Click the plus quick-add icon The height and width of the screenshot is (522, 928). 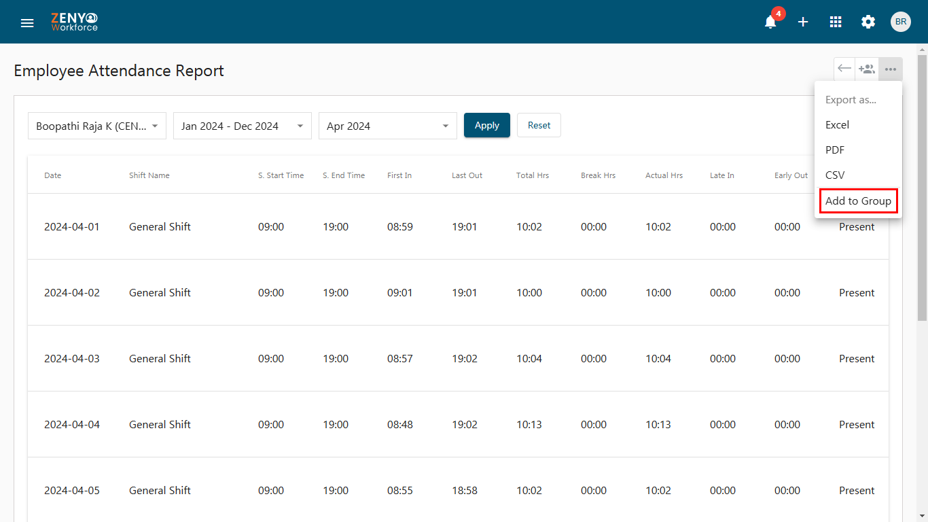[x=803, y=22]
